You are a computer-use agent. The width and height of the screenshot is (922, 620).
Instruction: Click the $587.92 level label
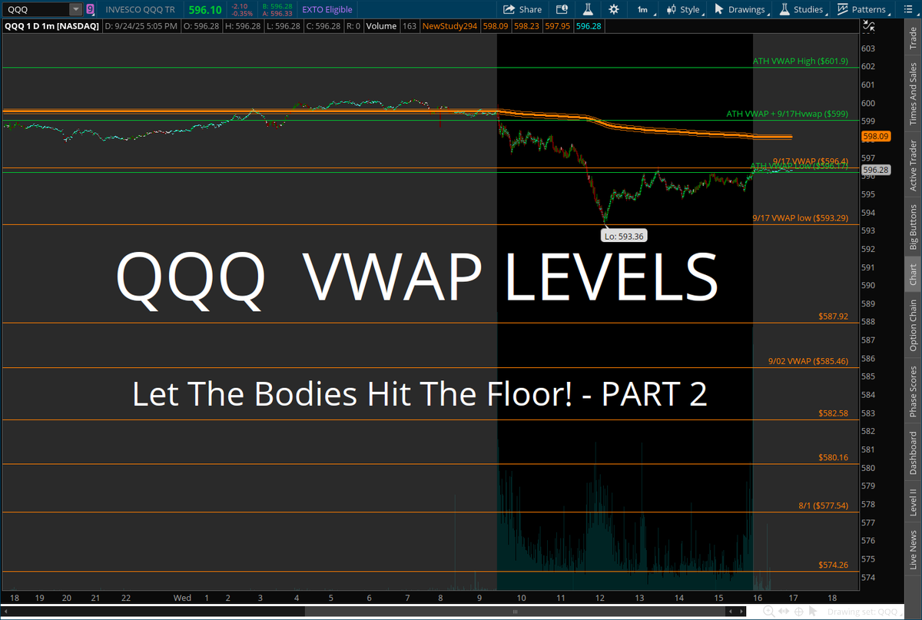(834, 316)
